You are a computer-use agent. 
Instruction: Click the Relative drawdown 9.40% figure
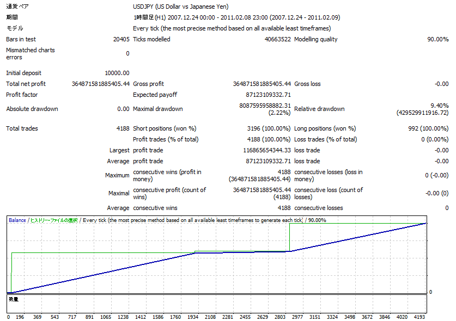[439, 106]
